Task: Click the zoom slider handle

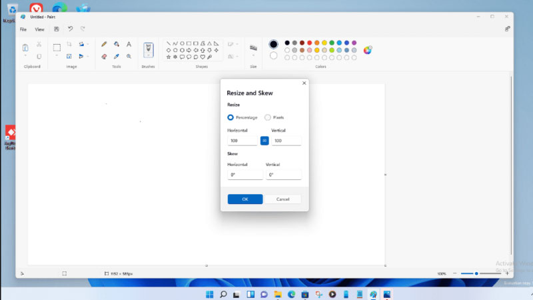Action: (476, 273)
